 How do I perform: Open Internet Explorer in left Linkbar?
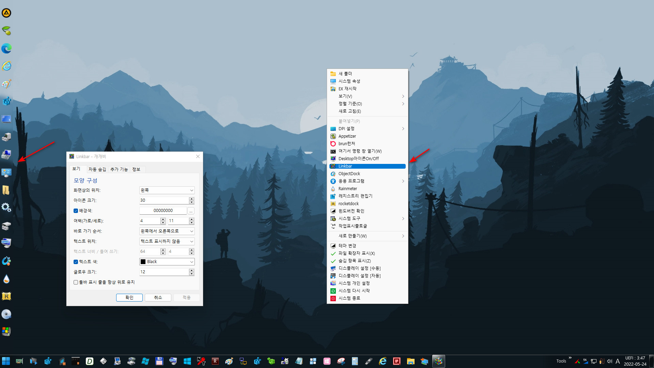click(x=6, y=66)
